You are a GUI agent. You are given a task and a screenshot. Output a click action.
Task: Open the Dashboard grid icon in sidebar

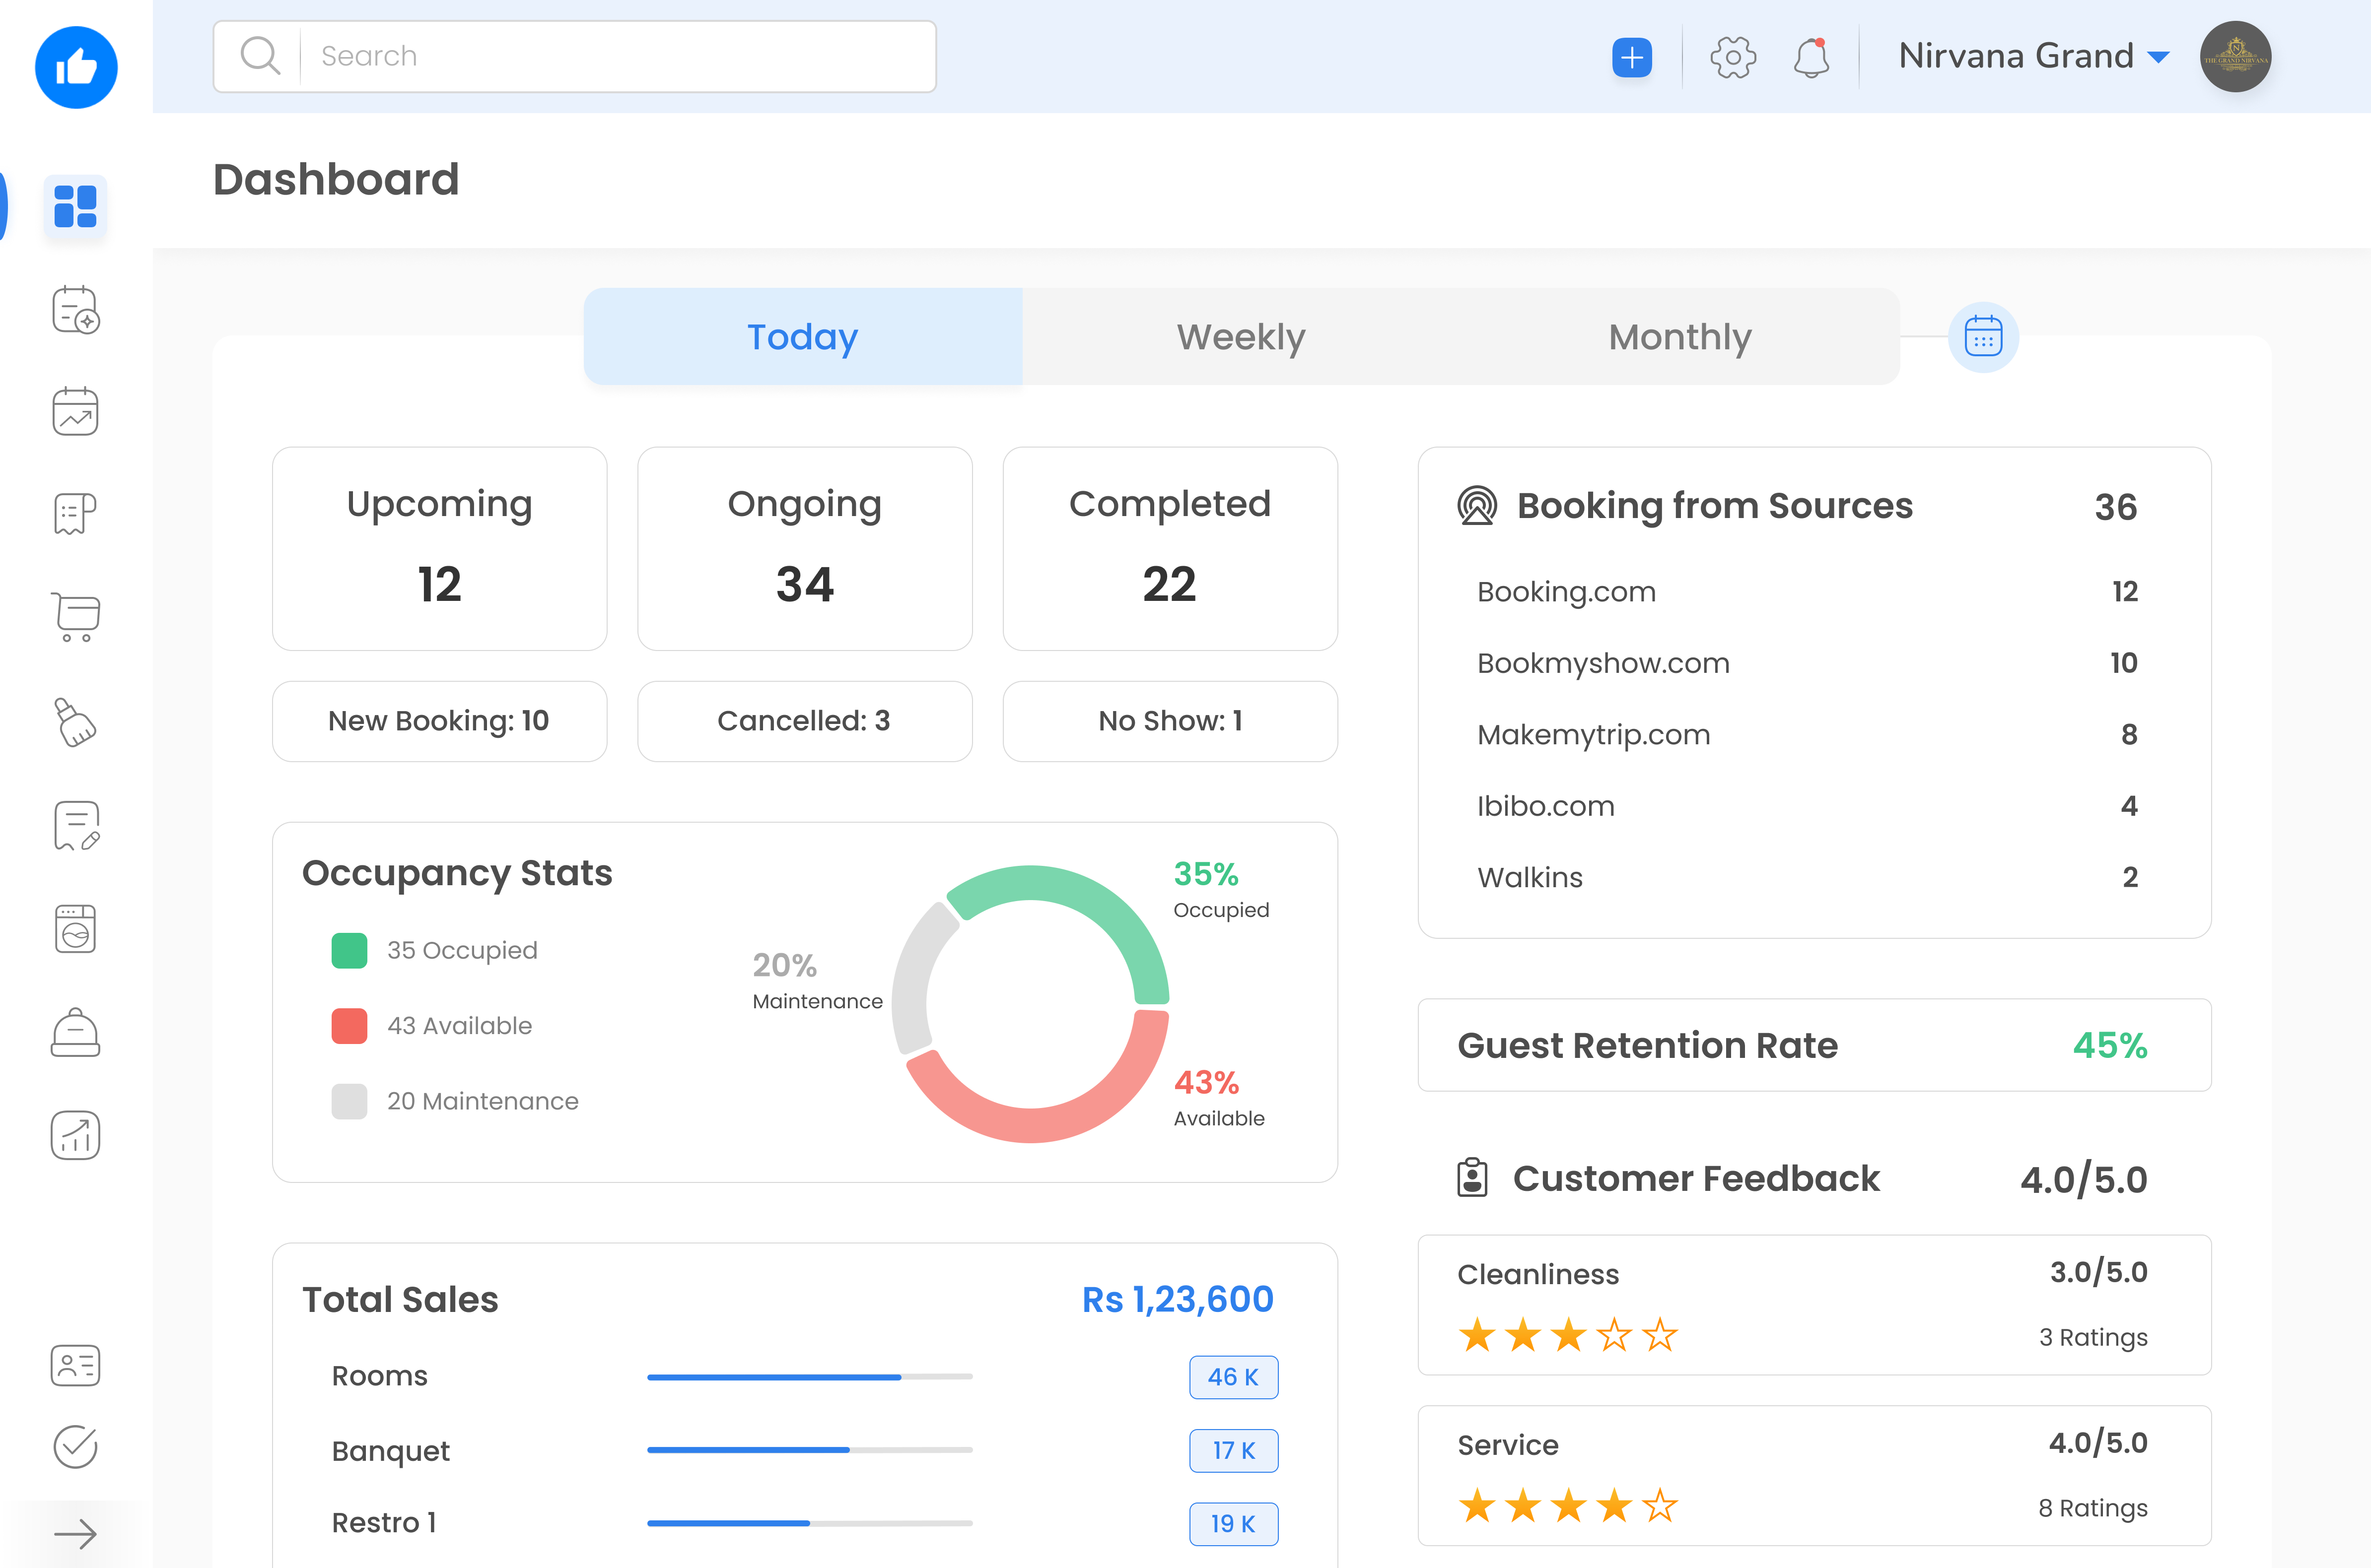[x=76, y=207]
